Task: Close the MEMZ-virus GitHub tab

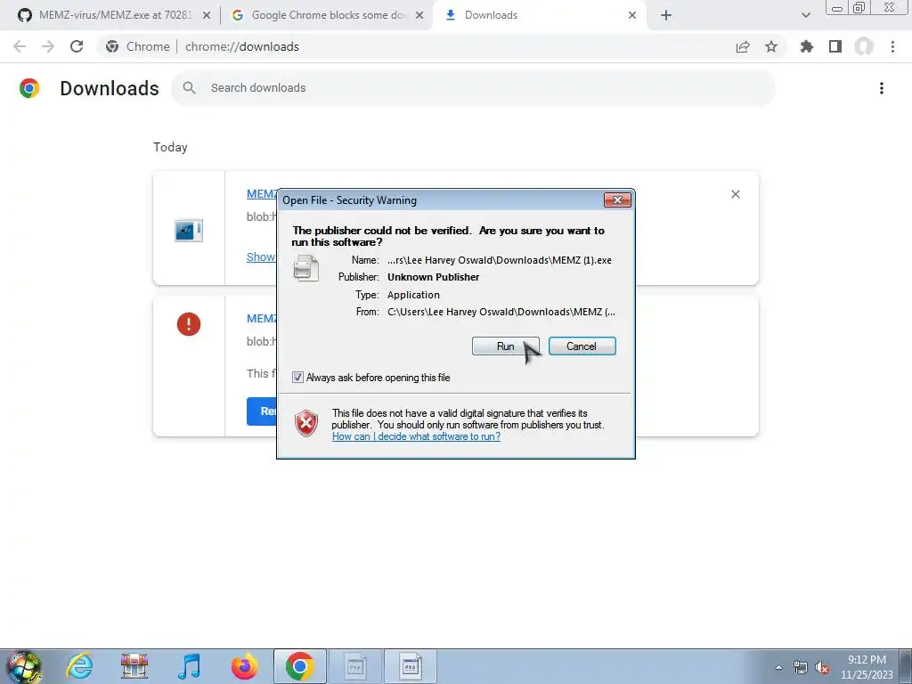Action: (207, 15)
